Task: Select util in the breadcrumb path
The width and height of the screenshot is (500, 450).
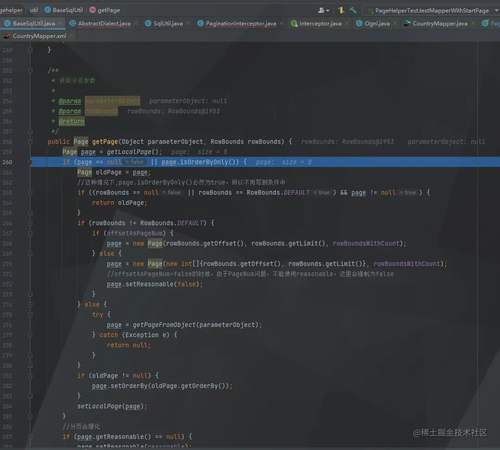Action: pyautogui.click(x=34, y=10)
